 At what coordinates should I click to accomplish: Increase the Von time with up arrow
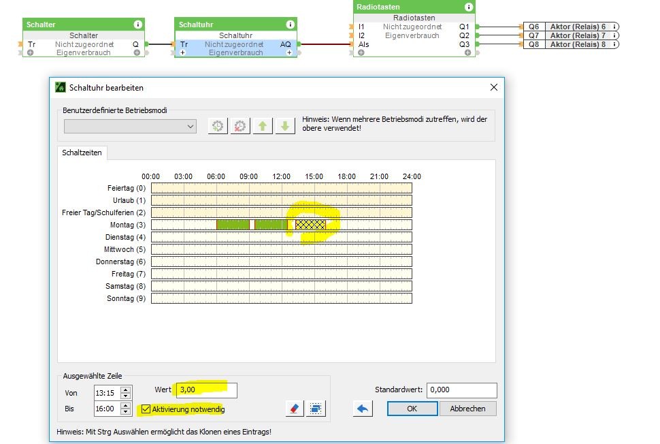(125, 390)
